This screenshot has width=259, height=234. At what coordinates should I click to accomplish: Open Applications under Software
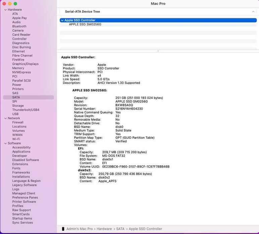[x=21, y=151]
